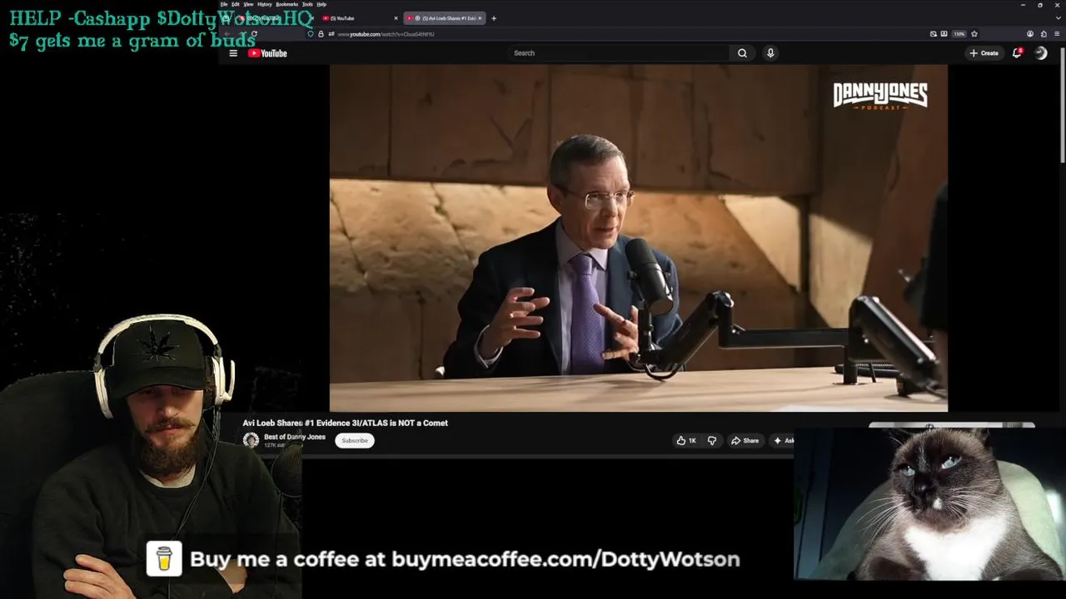Click the Firefox address bar URL
The height and width of the screenshot is (599, 1066).
tap(386, 34)
